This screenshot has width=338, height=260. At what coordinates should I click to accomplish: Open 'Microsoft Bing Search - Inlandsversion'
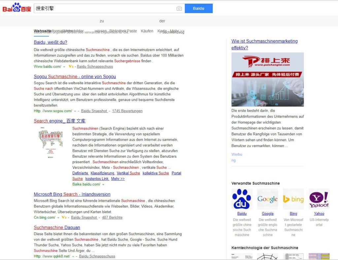(x=72, y=194)
